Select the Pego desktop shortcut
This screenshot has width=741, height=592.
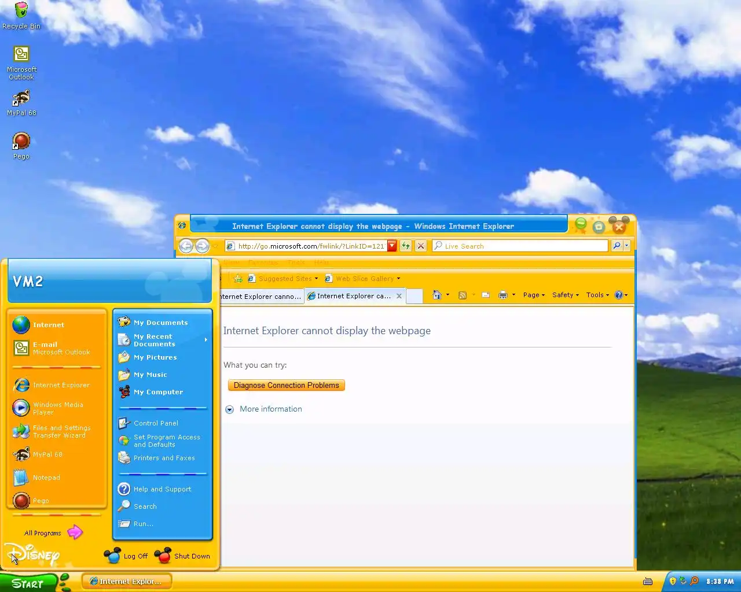coord(21,146)
